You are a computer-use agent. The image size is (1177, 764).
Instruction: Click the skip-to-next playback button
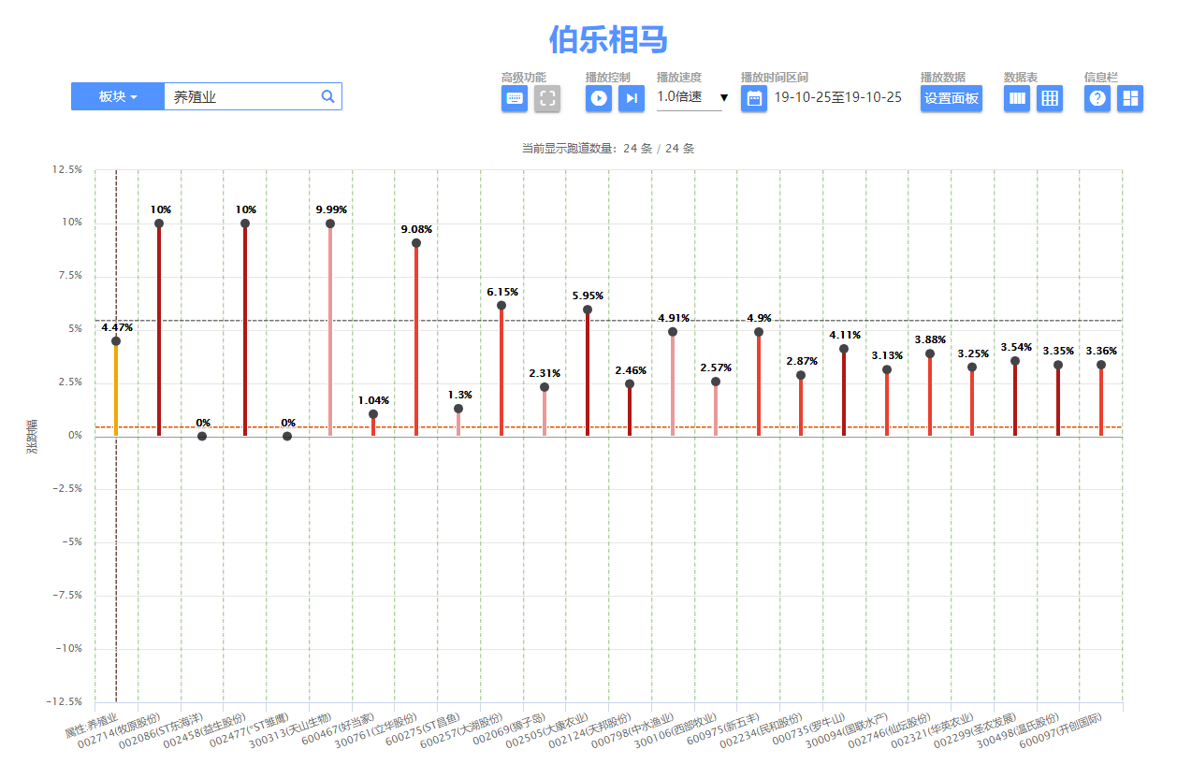click(632, 98)
